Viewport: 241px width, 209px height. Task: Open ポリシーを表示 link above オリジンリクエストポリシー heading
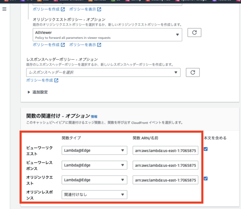click(x=85, y=9)
